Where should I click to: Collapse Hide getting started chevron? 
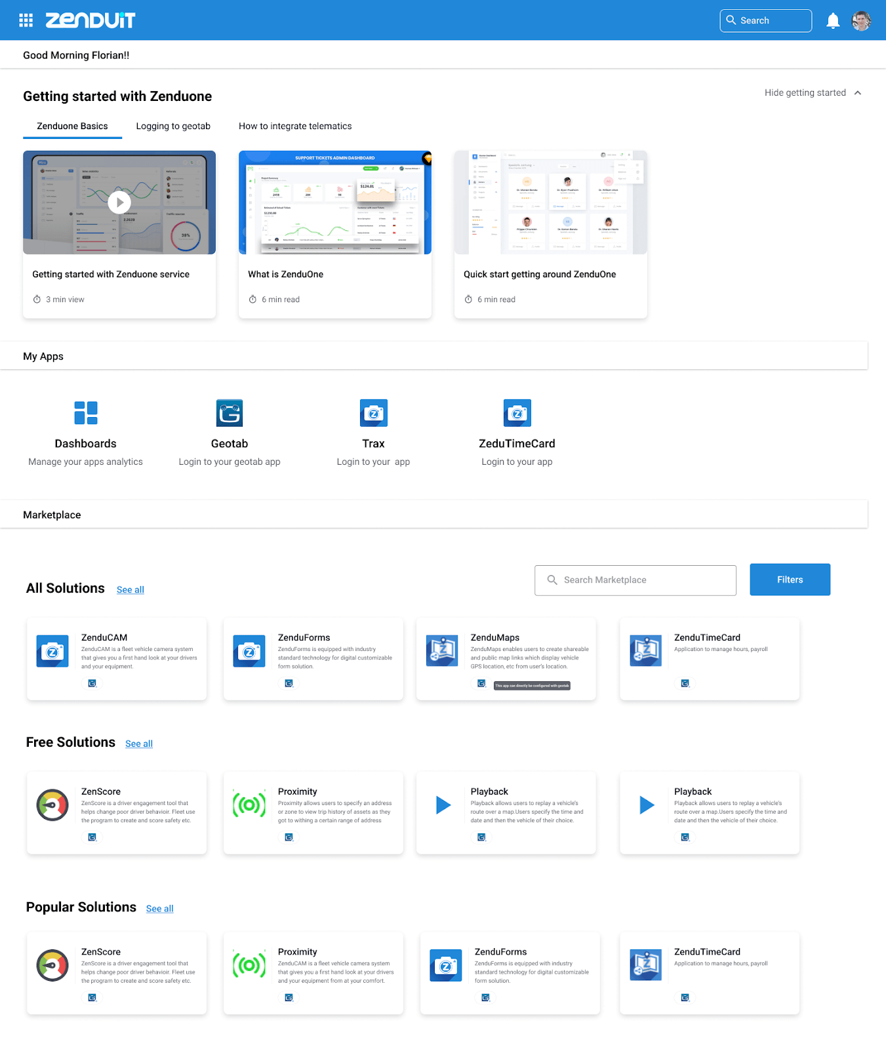pyautogui.click(x=858, y=93)
